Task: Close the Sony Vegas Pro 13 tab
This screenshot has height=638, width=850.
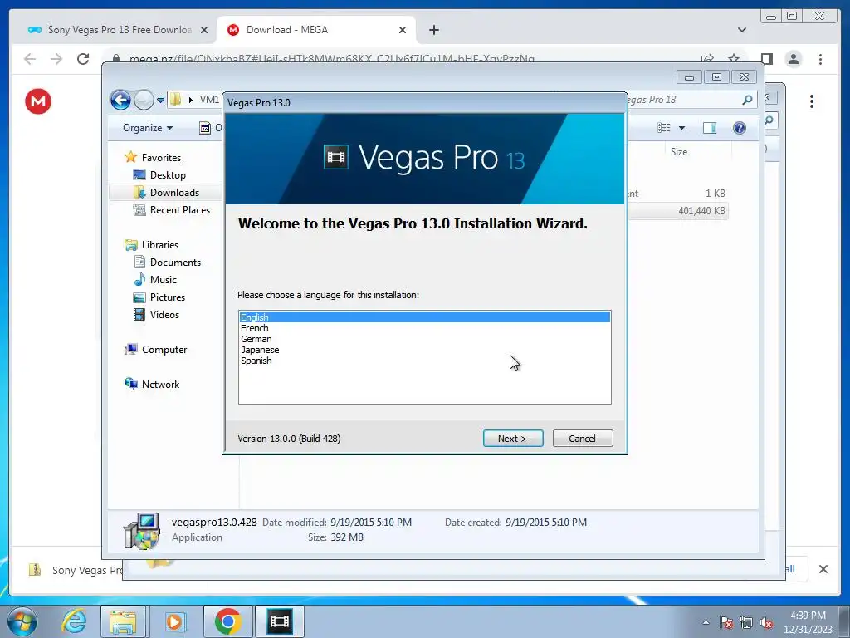Action: pyautogui.click(x=204, y=31)
